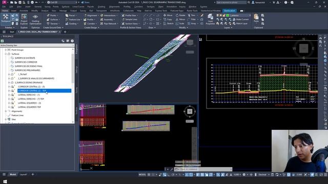Click the Plot printer icon in quick access toolbar
Image resolution: width=328 pixels, height=184 pixels.
click(32, 2)
